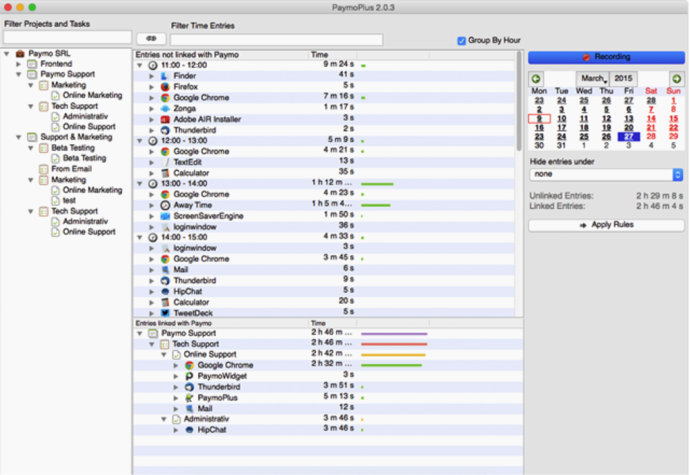The image size is (690, 475).
Task: Select Administrativ task under Support & Marketing
Action: click(x=85, y=221)
